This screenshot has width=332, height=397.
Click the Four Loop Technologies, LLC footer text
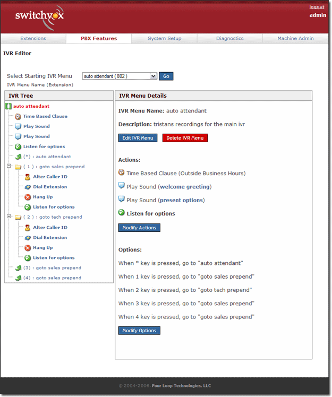pos(181,386)
